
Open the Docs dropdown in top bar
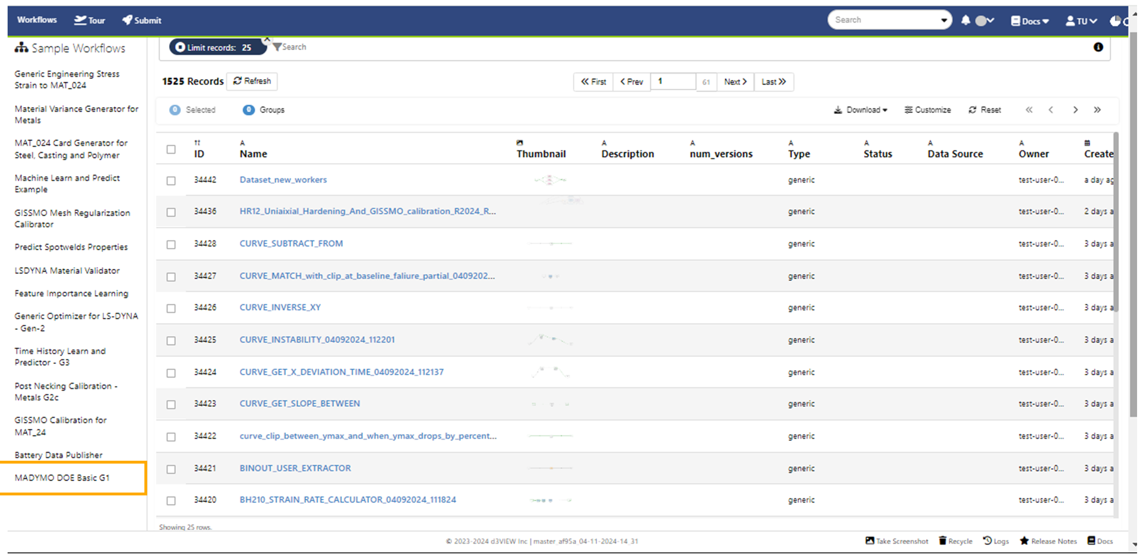coord(1028,21)
